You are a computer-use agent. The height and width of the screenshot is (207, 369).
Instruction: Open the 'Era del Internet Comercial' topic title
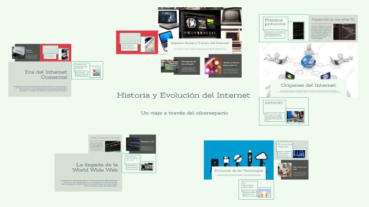pos(46,75)
